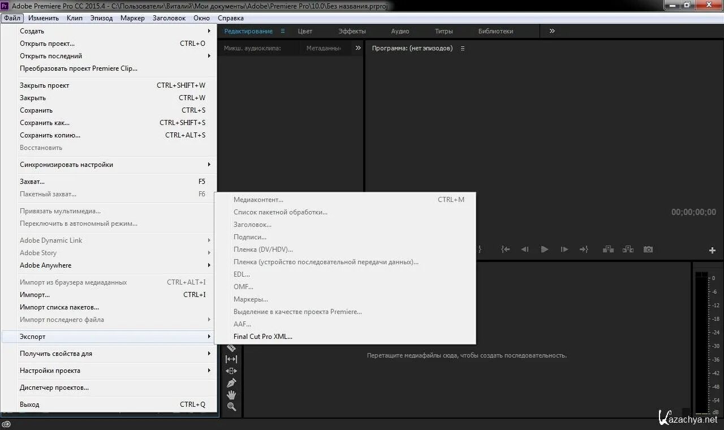Choose Final Cut Pro XML... export

pyautogui.click(x=345, y=337)
